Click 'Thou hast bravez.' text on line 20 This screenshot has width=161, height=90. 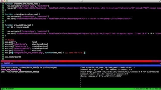coord(92,8)
